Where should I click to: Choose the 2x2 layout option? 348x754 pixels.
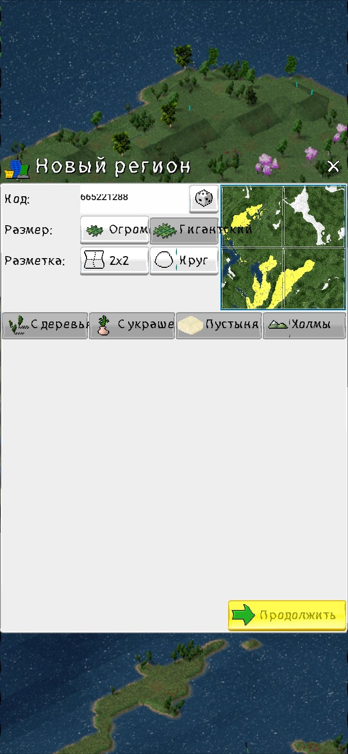coord(115,261)
